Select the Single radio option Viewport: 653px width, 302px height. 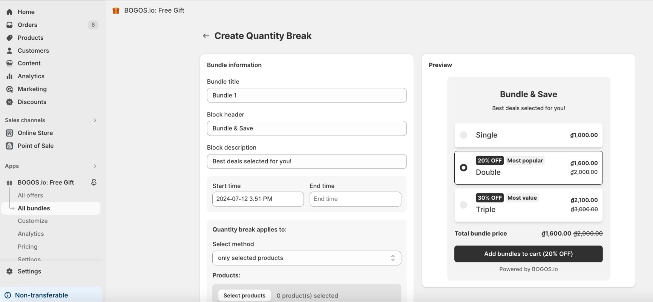(463, 135)
